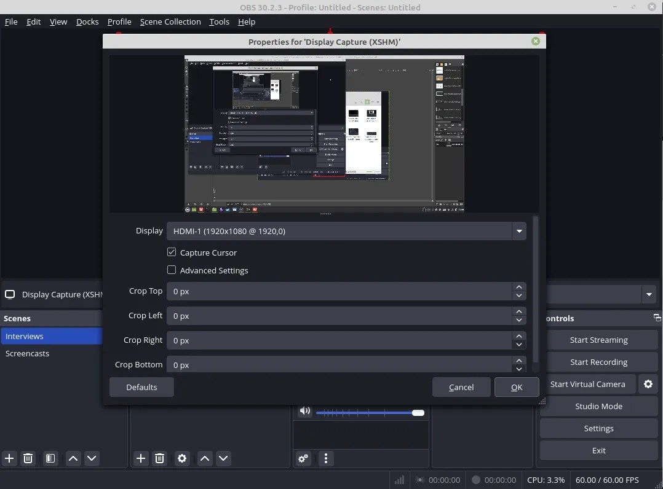Add a new source with the plus icon

tap(141, 458)
